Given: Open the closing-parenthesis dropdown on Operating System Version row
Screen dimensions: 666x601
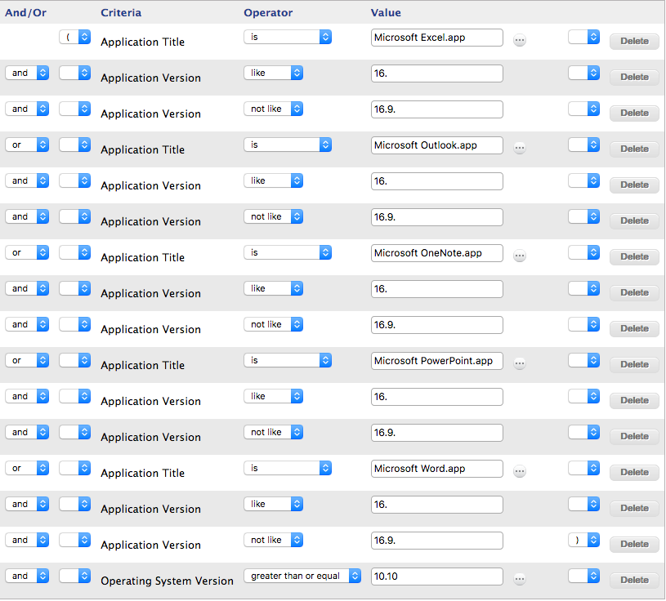Looking at the screenshot, I should (x=583, y=576).
